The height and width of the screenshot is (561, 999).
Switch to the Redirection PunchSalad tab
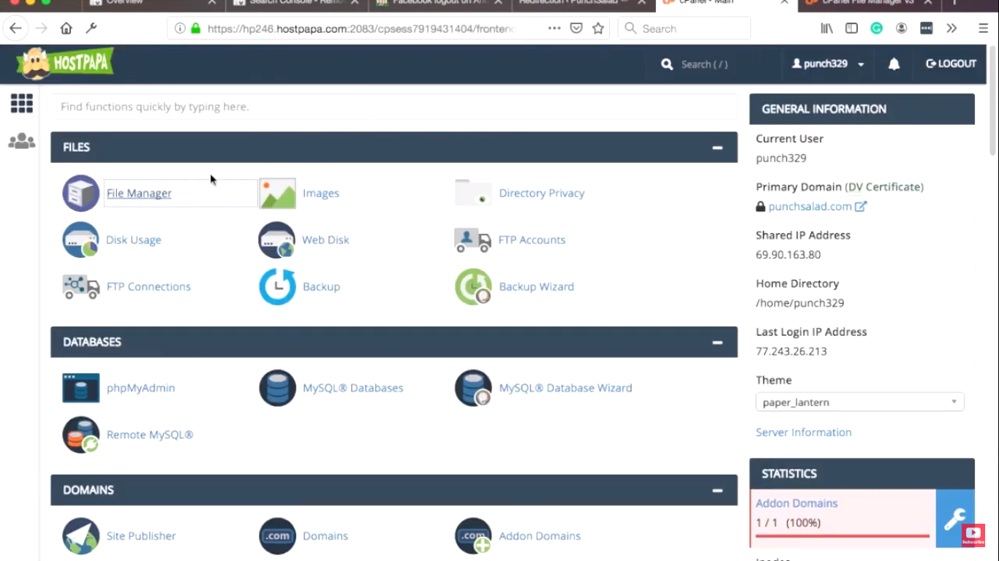[x=581, y=4]
